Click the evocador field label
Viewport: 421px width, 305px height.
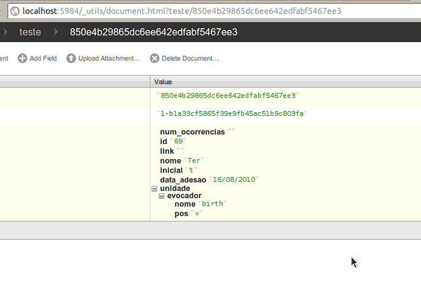point(184,196)
